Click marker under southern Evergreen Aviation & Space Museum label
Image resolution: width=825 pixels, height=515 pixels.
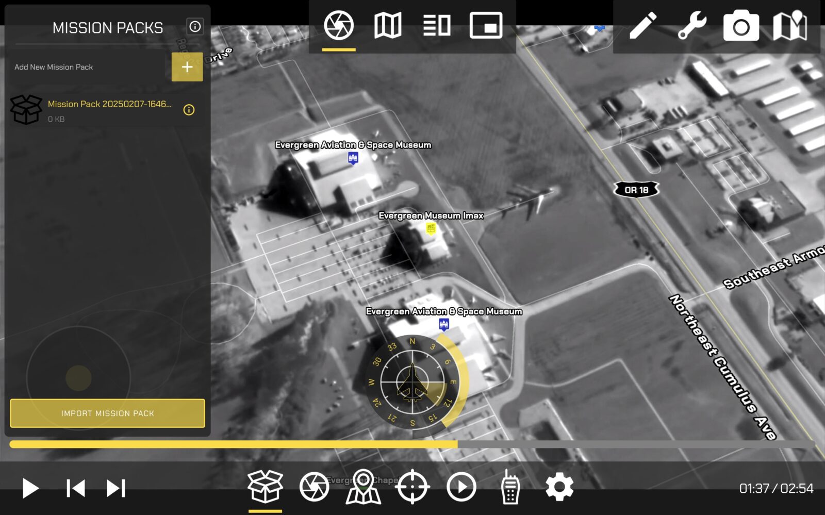click(444, 324)
